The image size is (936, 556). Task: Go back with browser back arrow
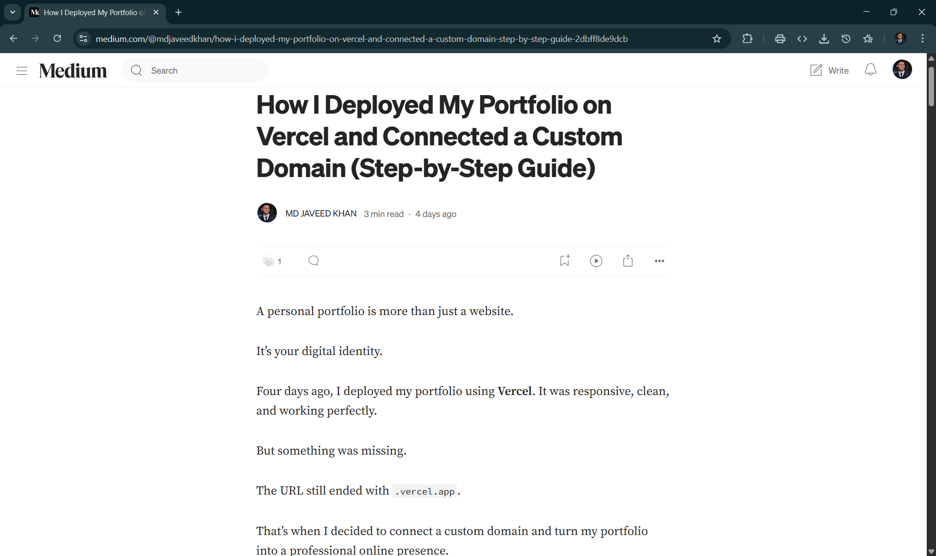(14, 39)
